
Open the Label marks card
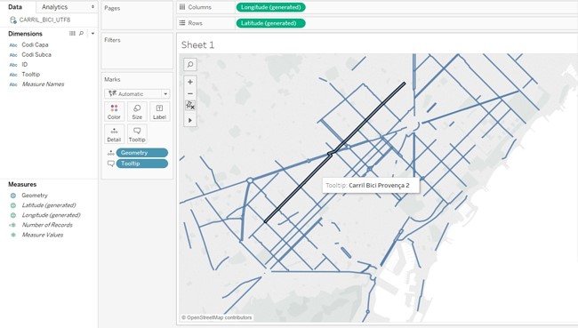click(159, 111)
